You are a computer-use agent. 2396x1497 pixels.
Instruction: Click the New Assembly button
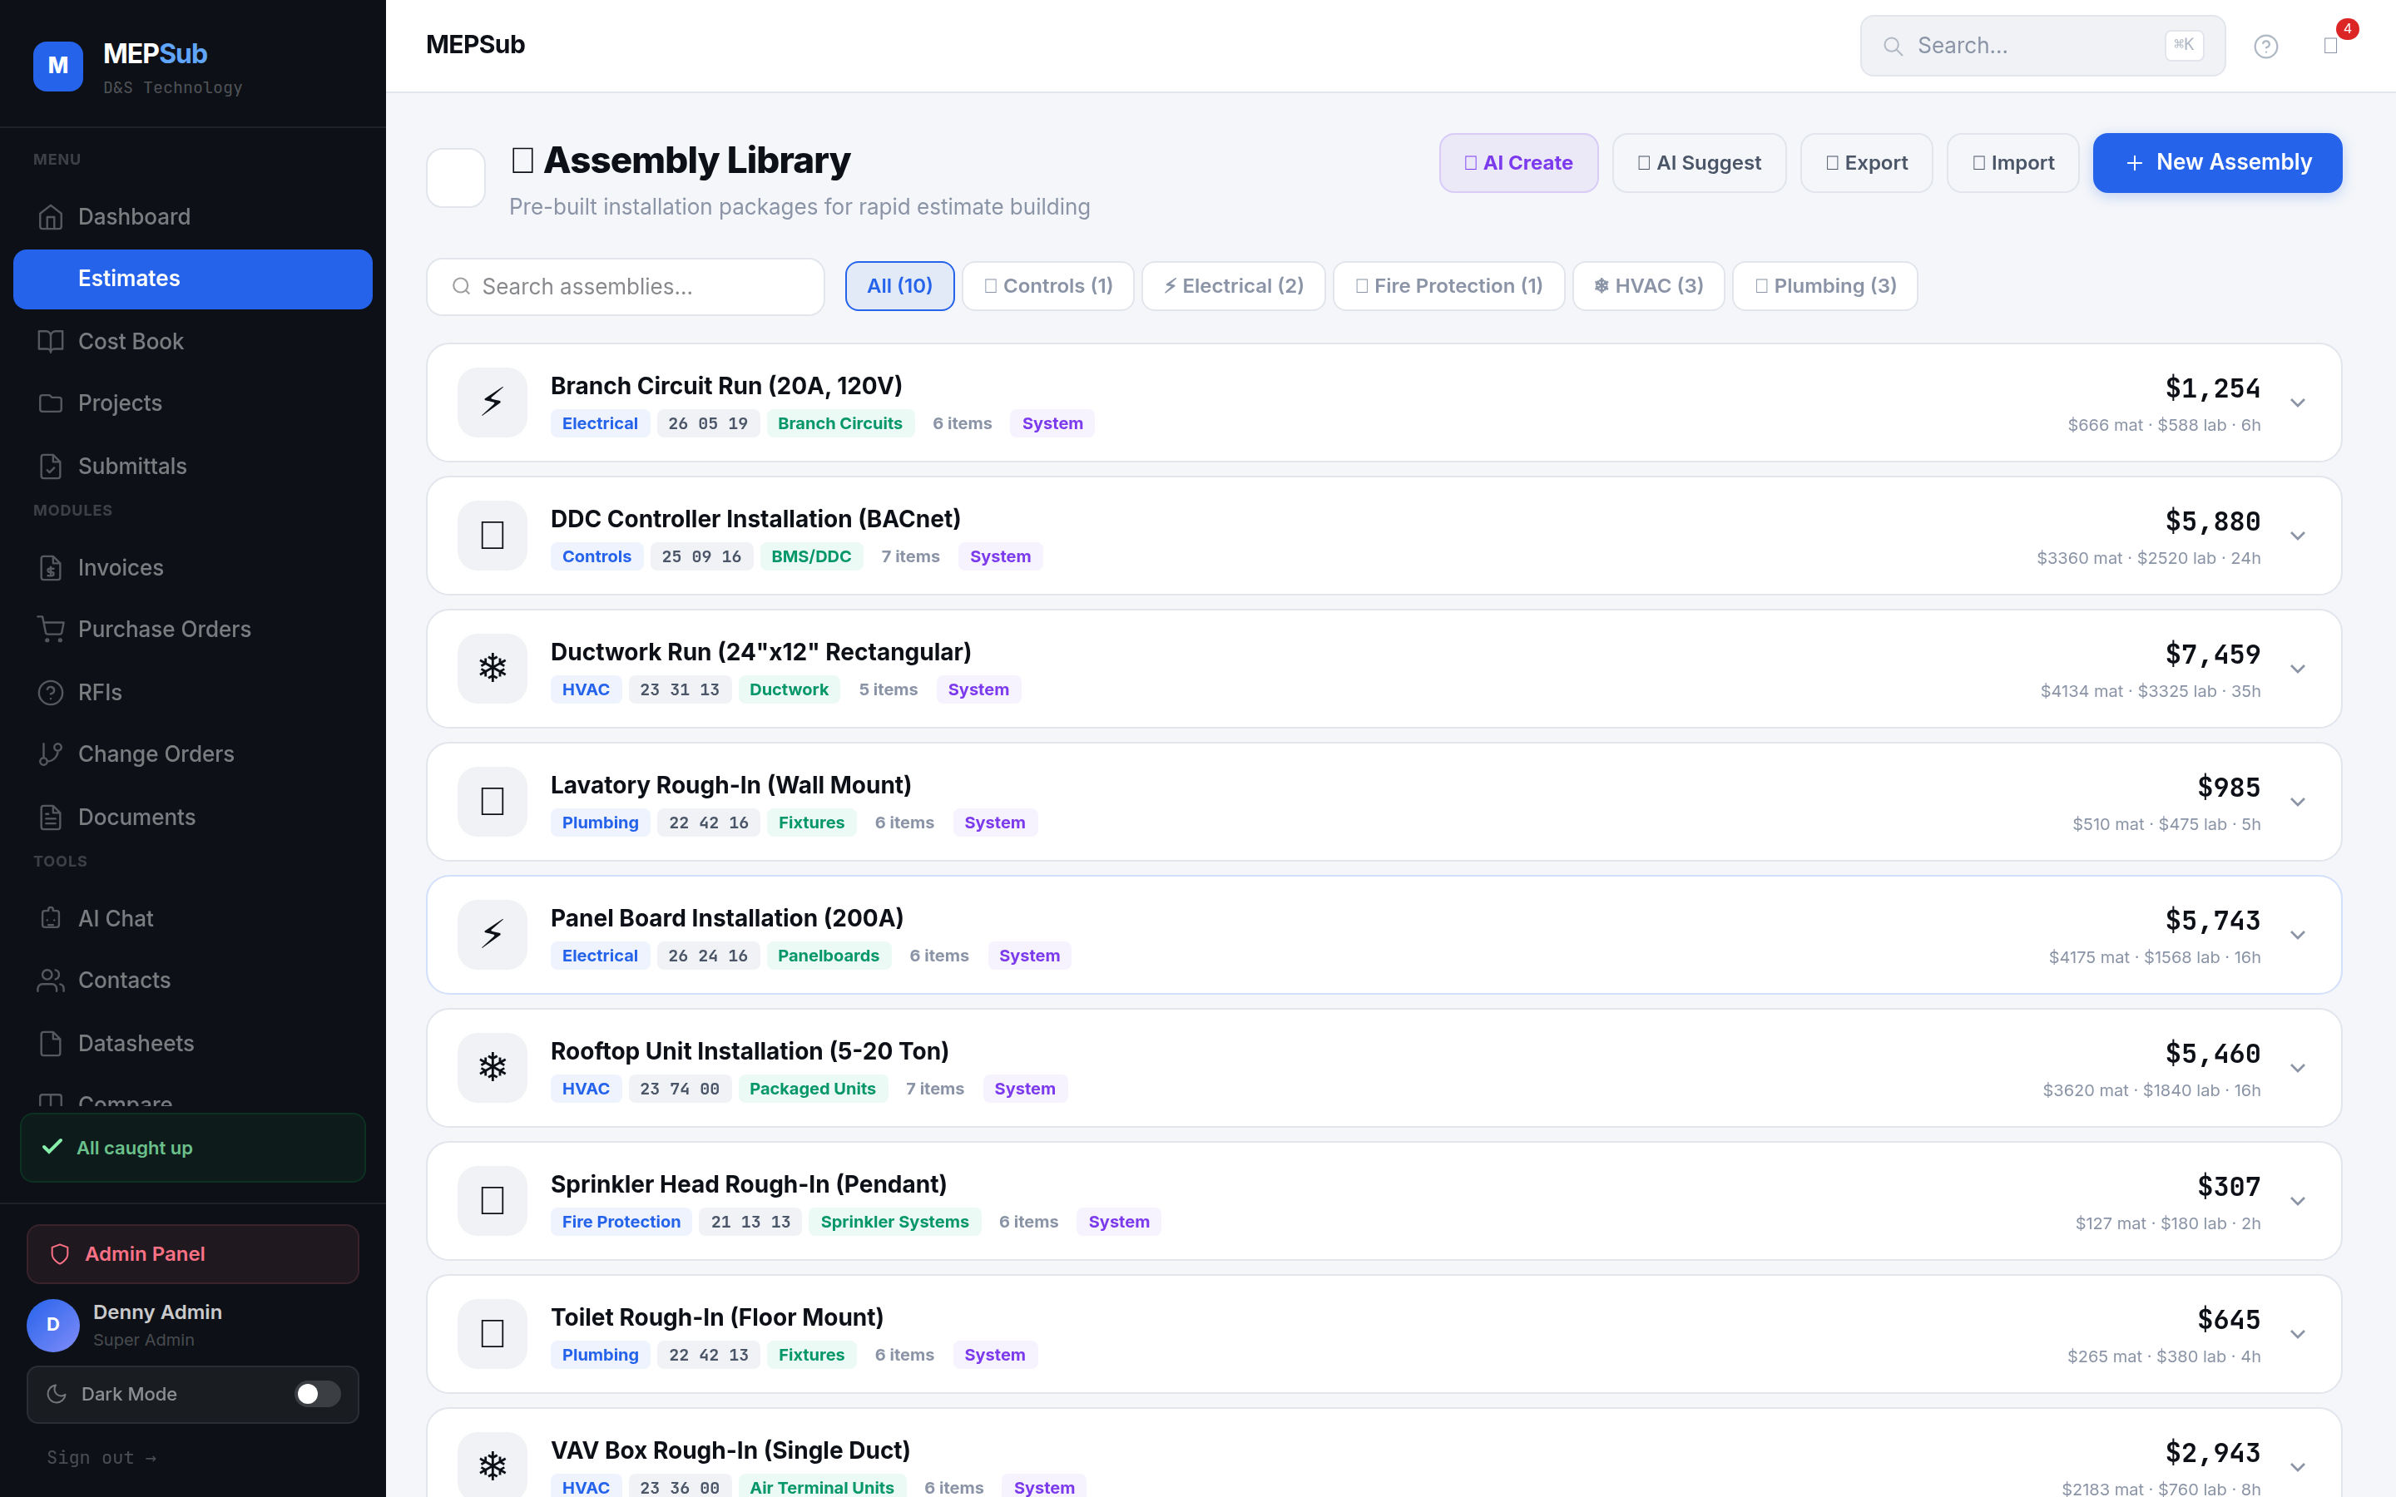[2217, 162]
